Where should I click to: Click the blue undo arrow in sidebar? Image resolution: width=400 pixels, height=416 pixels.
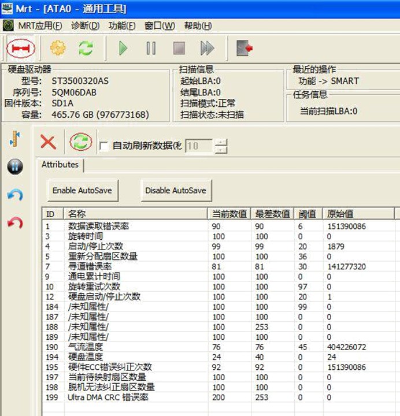coord(15,195)
